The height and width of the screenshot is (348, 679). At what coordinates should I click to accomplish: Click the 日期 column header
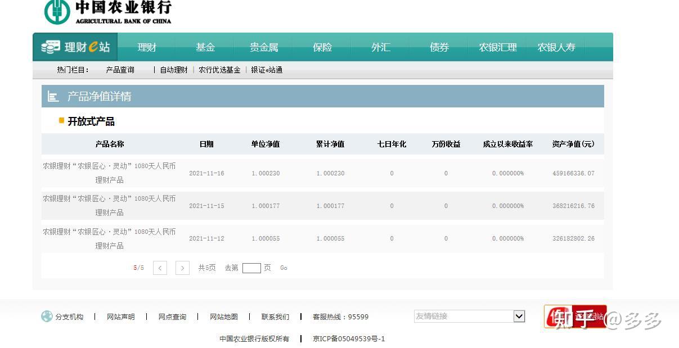click(206, 144)
